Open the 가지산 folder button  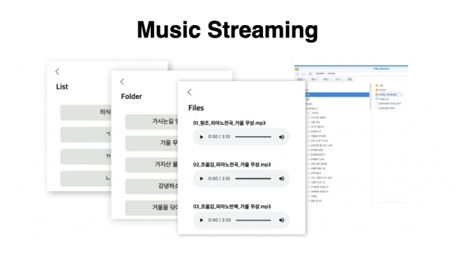pos(151,165)
